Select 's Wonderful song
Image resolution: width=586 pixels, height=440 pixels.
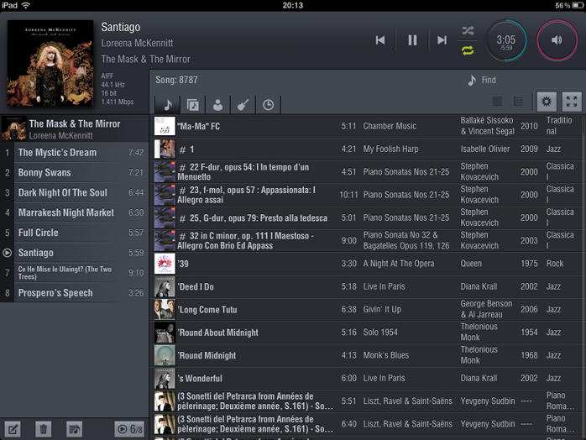[368, 378]
